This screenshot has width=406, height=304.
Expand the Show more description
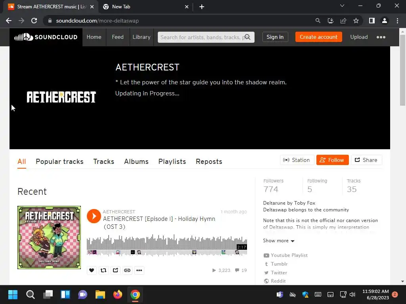[x=279, y=241]
